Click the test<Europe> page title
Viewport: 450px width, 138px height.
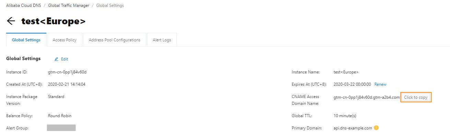pyautogui.click(x=54, y=21)
